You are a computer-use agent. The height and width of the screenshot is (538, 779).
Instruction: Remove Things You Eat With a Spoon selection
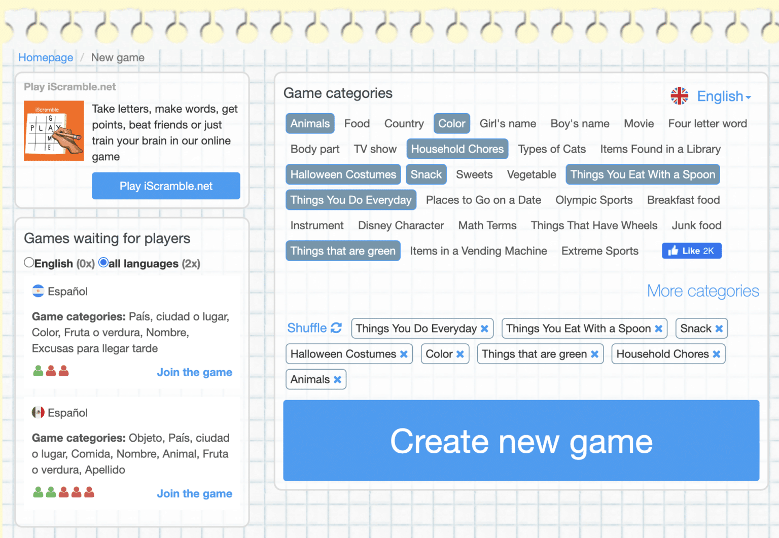659,328
